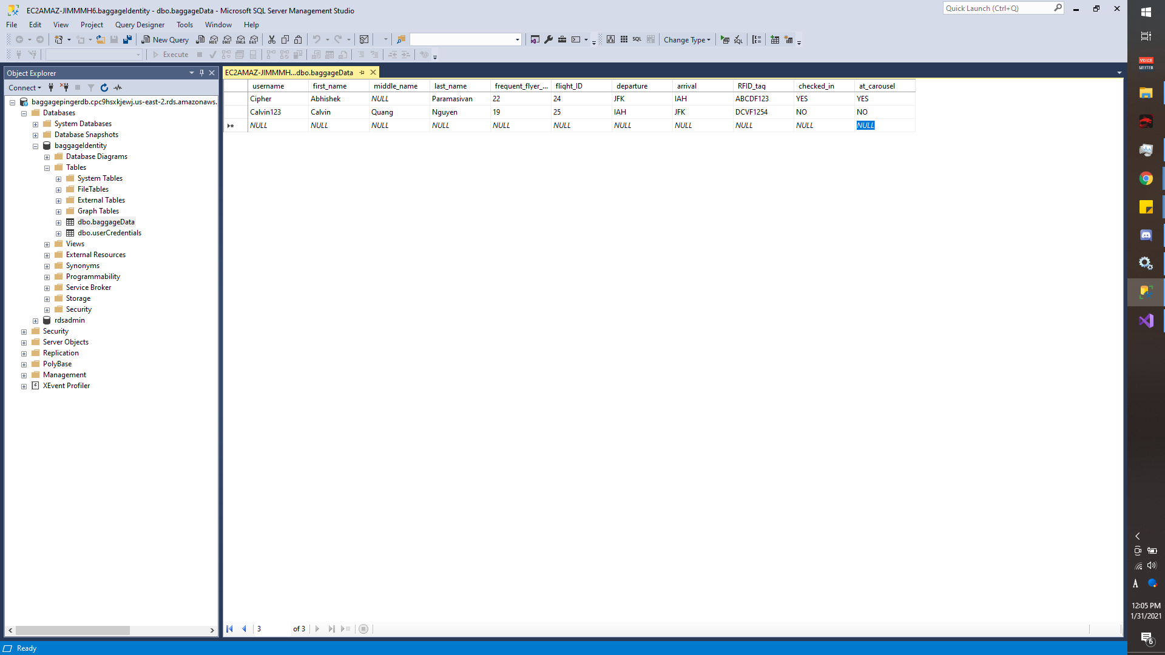Open the Tools menu

coord(184,25)
